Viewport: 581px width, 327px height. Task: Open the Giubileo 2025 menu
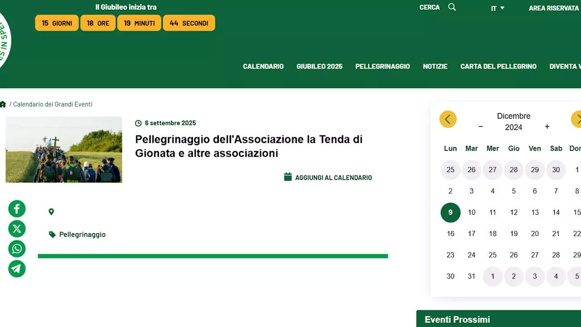tap(320, 66)
